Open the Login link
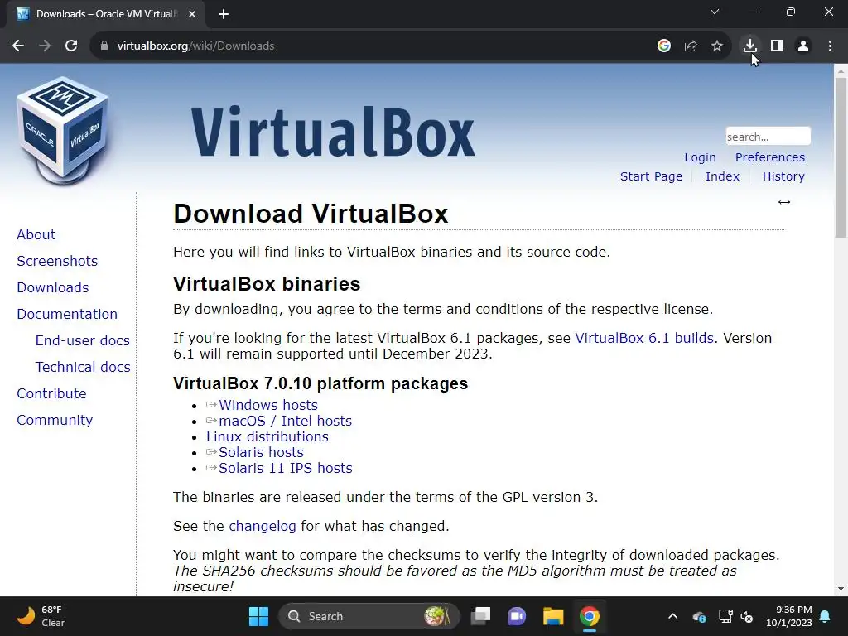This screenshot has width=848, height=636. [x=700, y=157]
